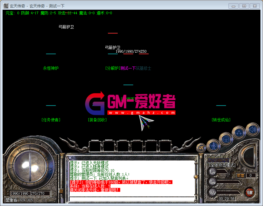Viewport: 263px width, 206px height.
Task: Click chat line 当前权限等级为:10
Action: pos(92,170)
